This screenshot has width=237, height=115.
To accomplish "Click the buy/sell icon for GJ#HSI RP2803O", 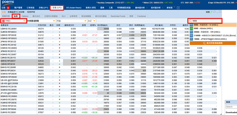I will tap(59, 32).
